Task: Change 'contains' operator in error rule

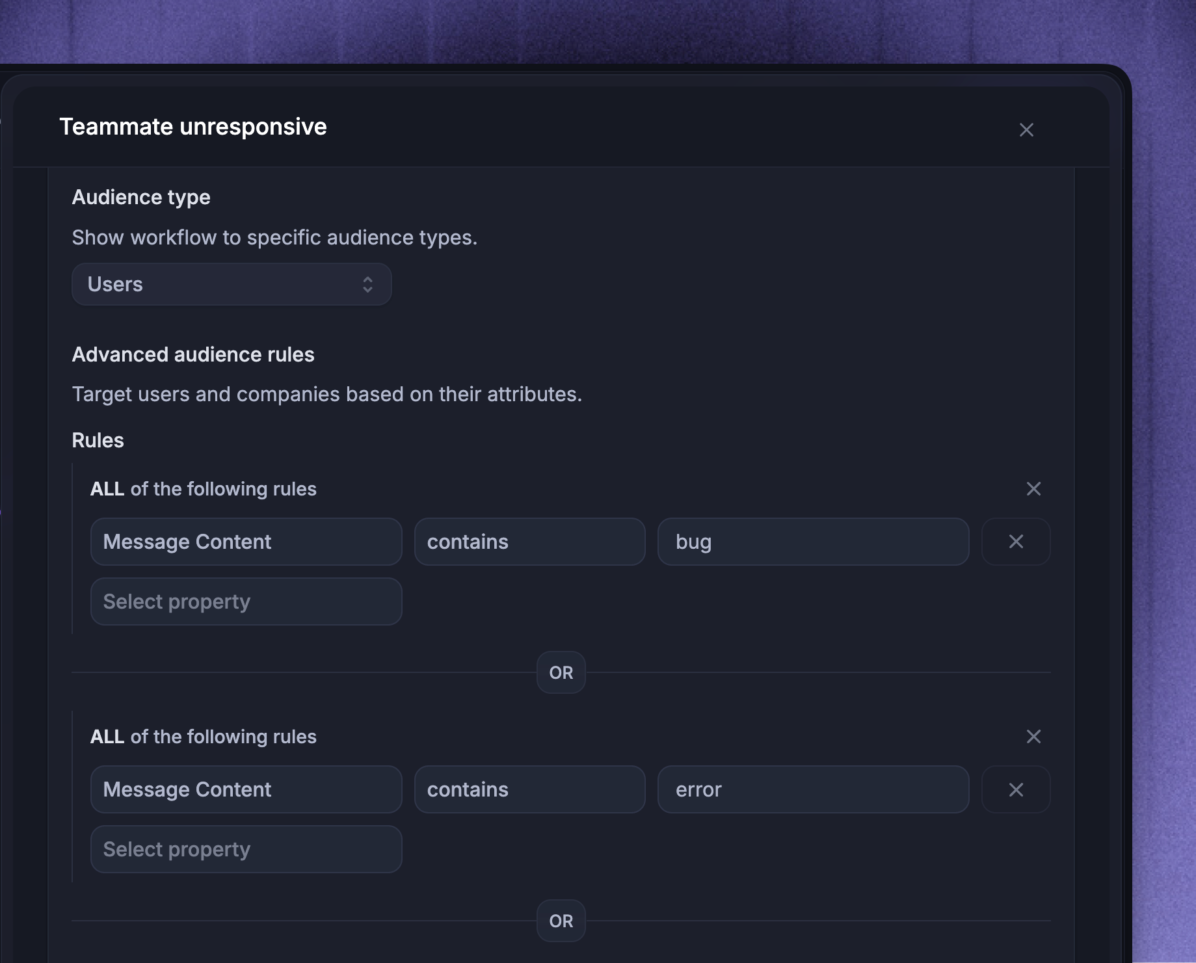Action: click(x=530, y=789)
